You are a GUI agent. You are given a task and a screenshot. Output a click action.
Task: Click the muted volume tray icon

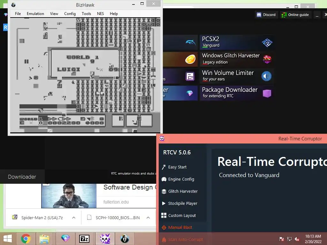point(297,239)
